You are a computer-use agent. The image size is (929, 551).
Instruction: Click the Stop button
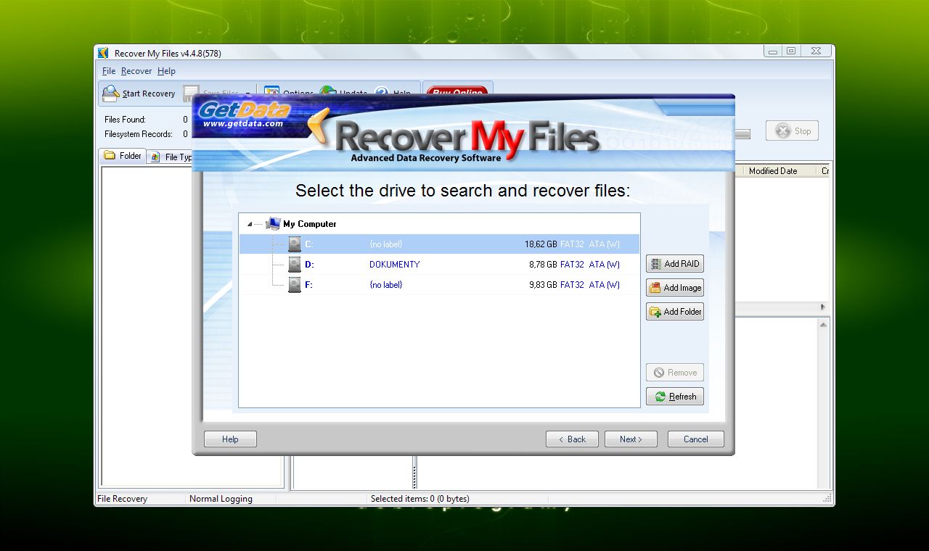pos(792,131)
